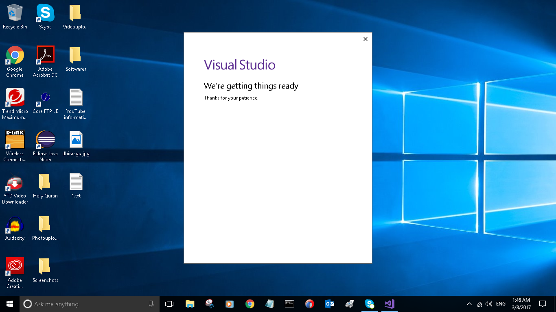Open YTD Video Downloader
Screen dimensions: 556x312
coord(15,182)
